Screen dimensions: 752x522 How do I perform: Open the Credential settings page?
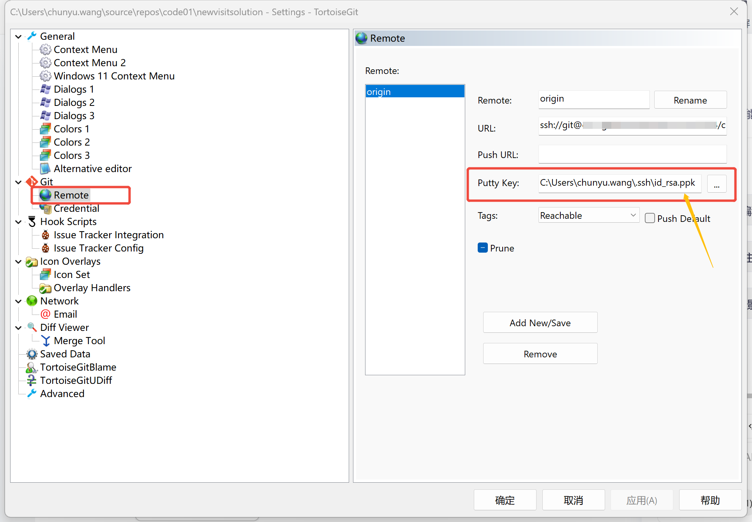click(x=76, y=208)
